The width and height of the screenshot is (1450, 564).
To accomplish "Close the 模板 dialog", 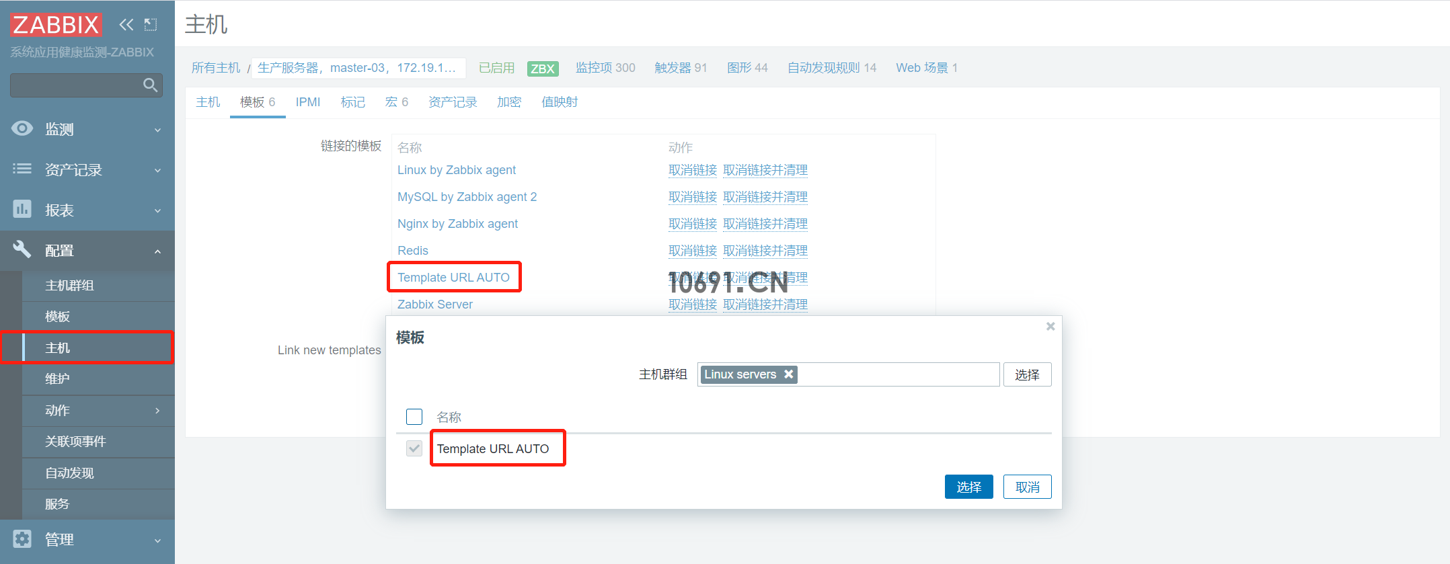I will pyautogui.click(x=1051, y=327).
